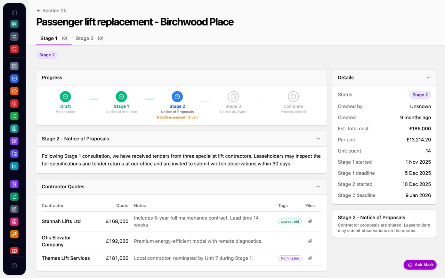Collapse the Contractor Quotes section
Screen dimensions: 445x278
point(318,187)
